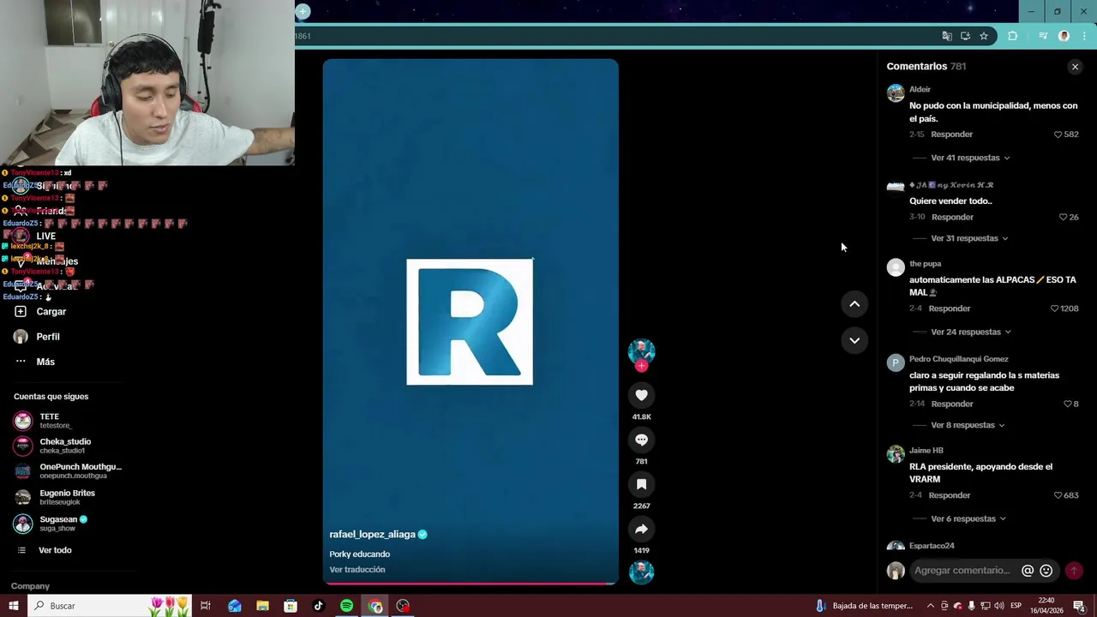Open the Windows Start menu
The height and width of the screenshot is (617, 1097).
(13, 606)
